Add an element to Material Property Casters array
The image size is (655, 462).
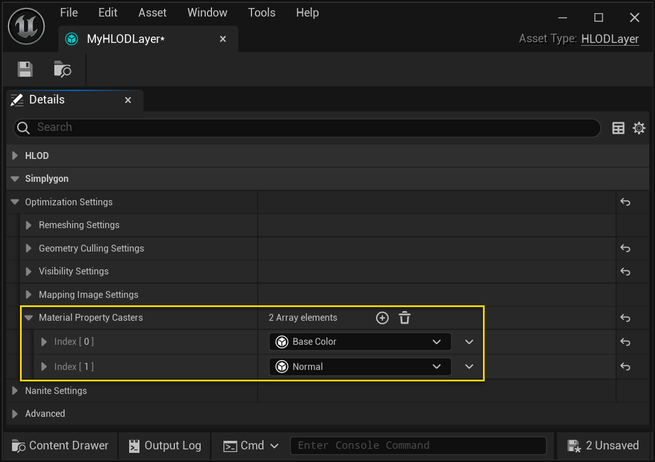[382, 318]
